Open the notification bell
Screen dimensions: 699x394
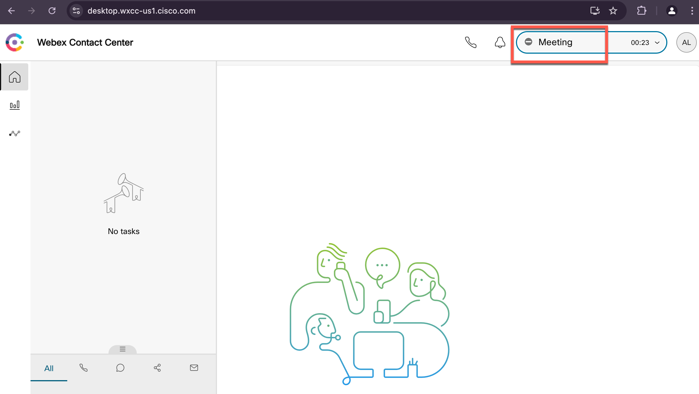(x=500, y=42)
